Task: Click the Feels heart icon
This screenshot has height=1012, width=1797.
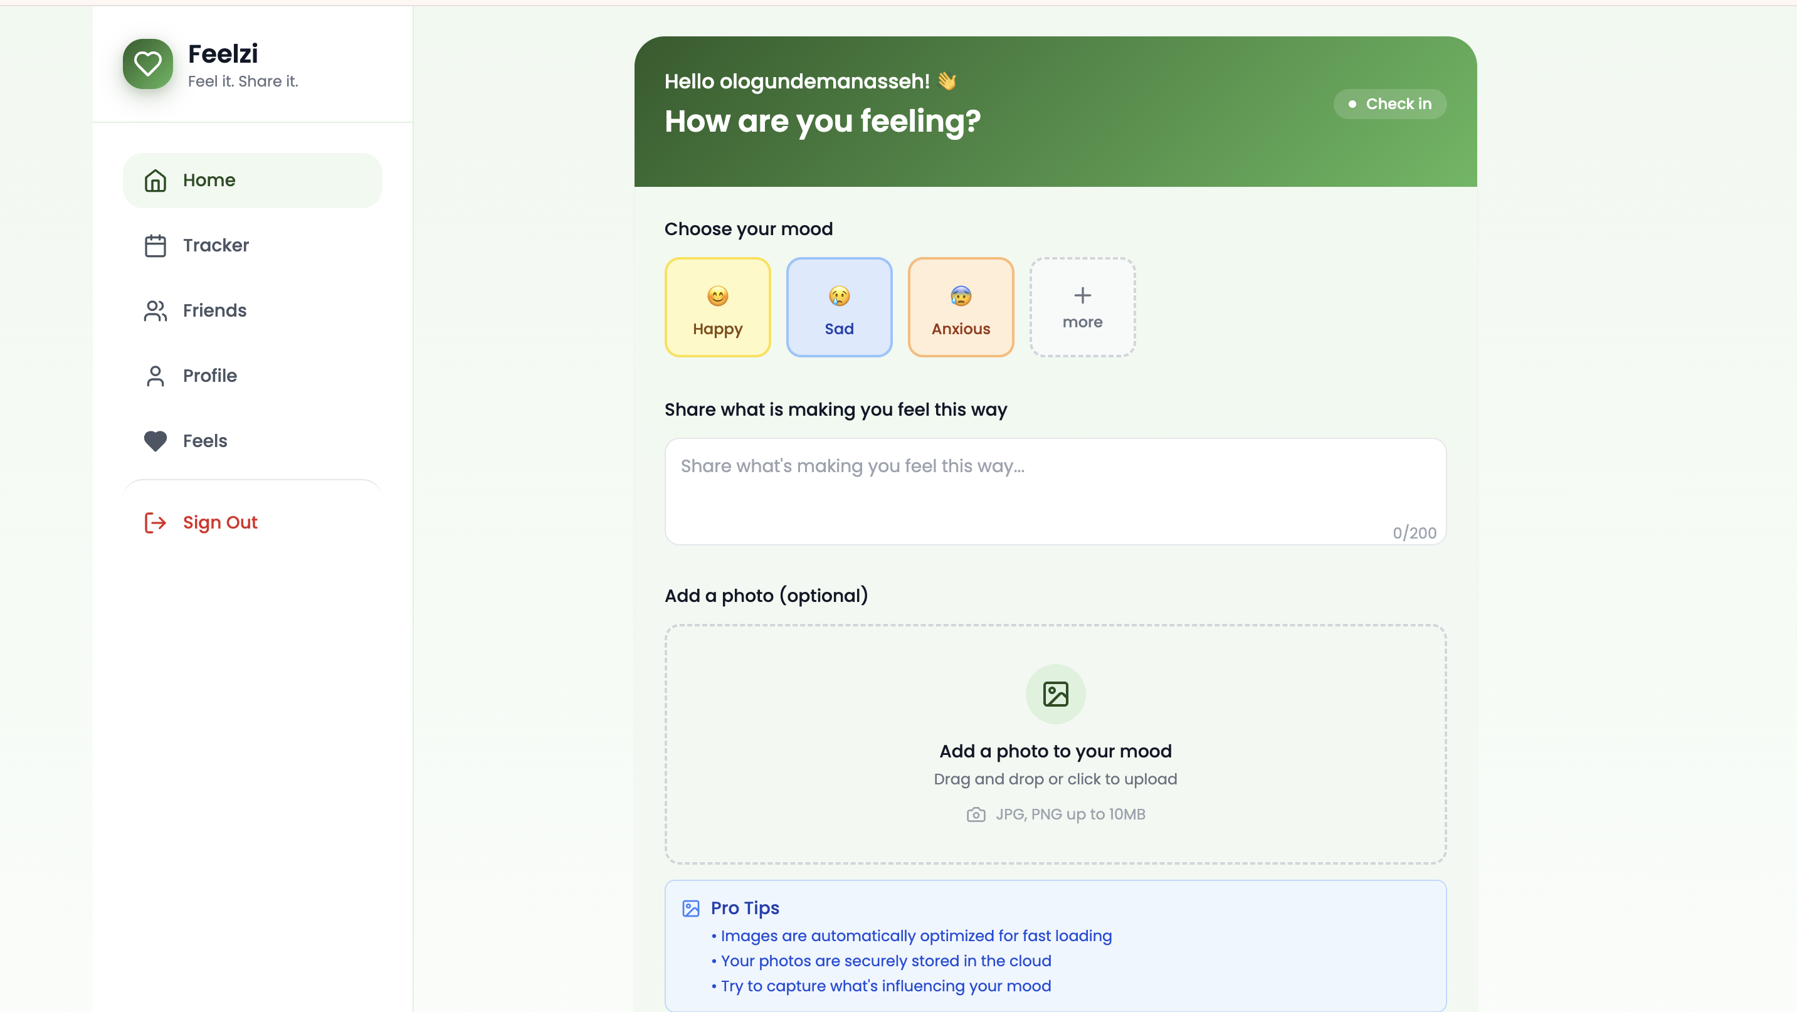Action: pyautogui.click(x=155, y=441)
